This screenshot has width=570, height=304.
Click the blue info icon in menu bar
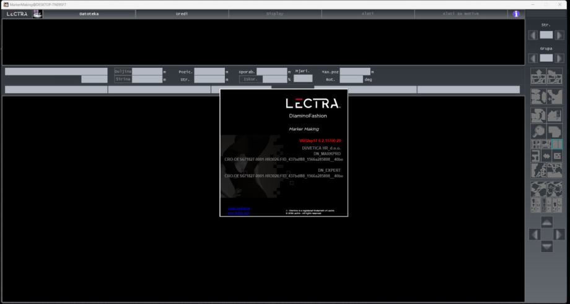[516, 14]
